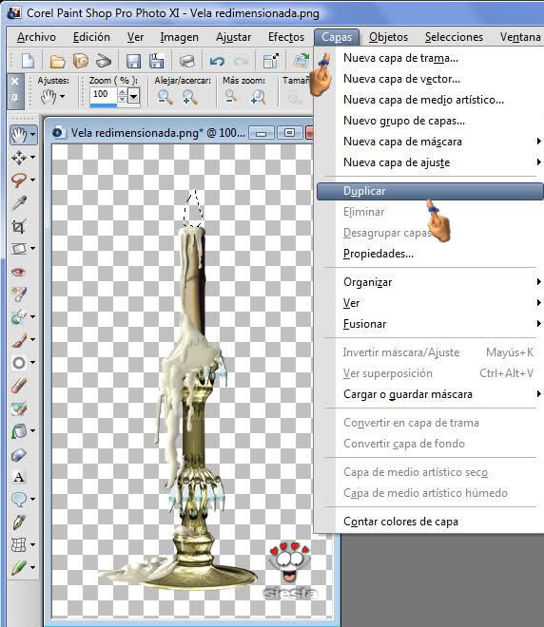The image size is (544, 627).
Task: Select the Warp Brush tool
Action: click(x=19, y=545)
